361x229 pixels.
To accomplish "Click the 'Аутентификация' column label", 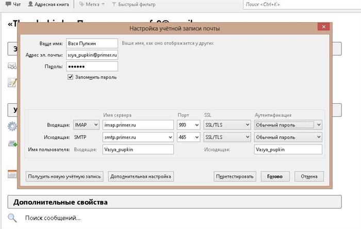I will [x=273, y=115].
